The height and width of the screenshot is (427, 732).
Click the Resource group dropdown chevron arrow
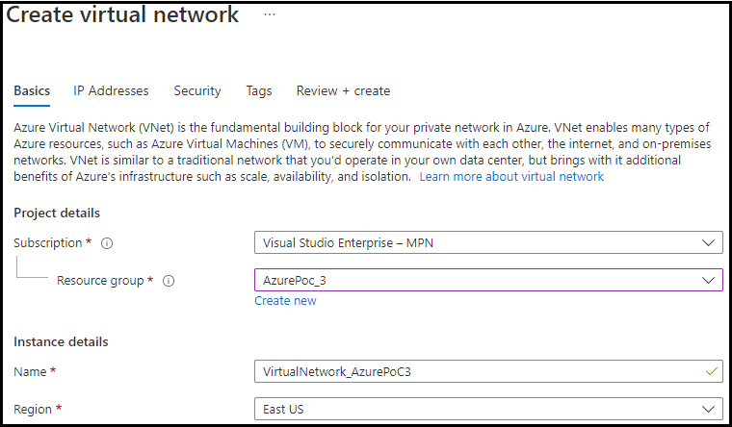(x=710, y=281)
